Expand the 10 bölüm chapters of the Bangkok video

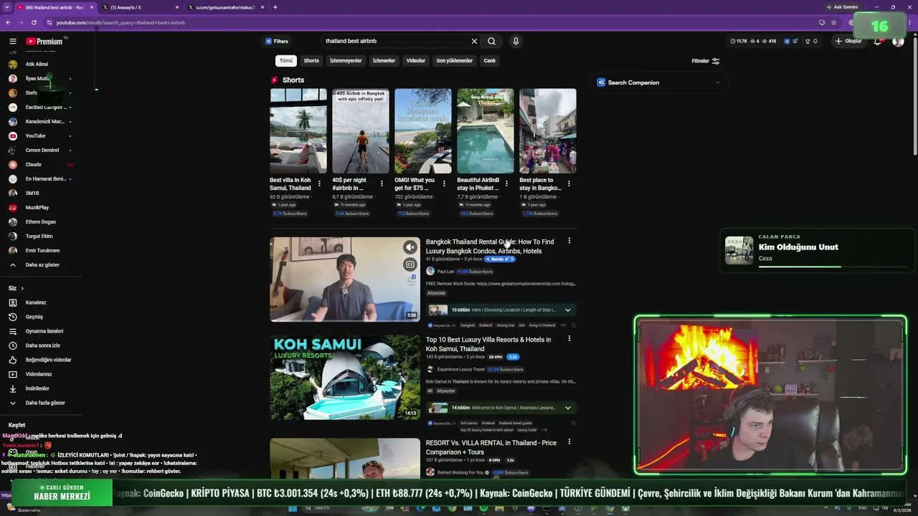567,310
